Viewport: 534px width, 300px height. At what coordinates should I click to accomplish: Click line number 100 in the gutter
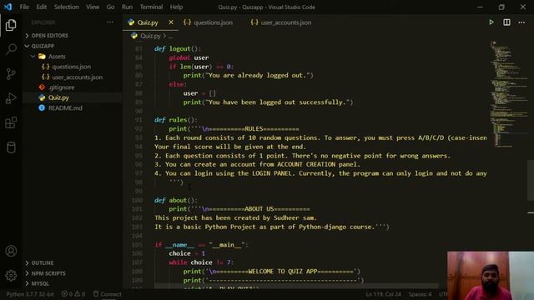tap(137, 200)
